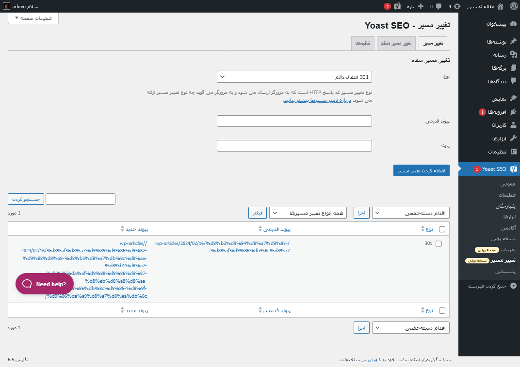This screenshot has height=367, width=520.
Task: Open the Need help chat bubble icon
Action: click(x=27, y=284)
